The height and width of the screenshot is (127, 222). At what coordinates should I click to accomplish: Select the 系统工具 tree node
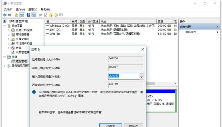pos(17,26)
